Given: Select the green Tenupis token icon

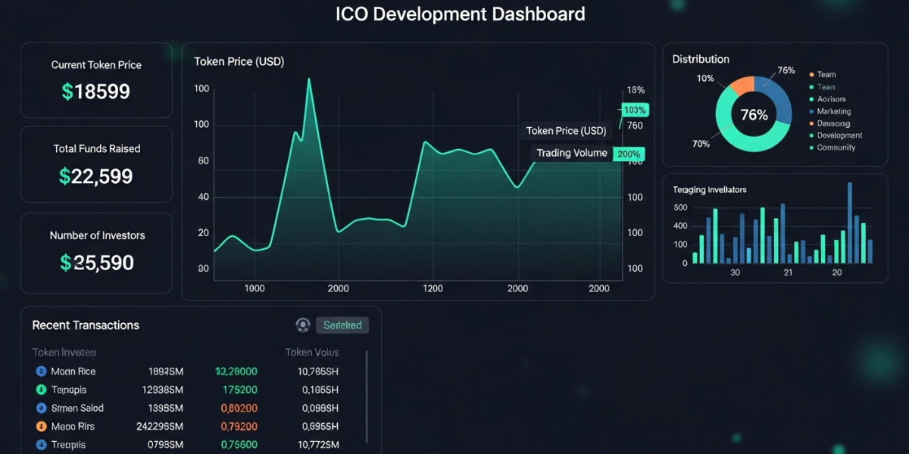Looking at the screenshot, I should (39, 389).
